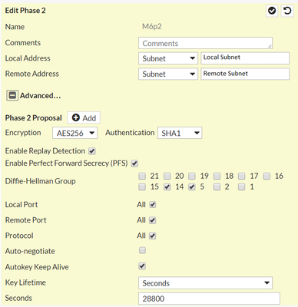Click the Seconds value field 28800
Screen dimensions: 298x307
point(209,299)
